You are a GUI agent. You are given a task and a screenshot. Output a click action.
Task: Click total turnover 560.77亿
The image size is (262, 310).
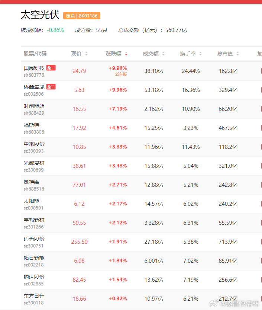coord(176,30)
